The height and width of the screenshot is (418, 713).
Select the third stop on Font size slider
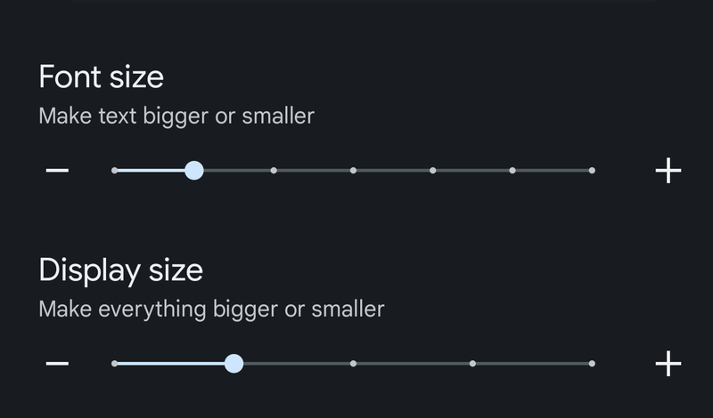(x=274, y=170)
